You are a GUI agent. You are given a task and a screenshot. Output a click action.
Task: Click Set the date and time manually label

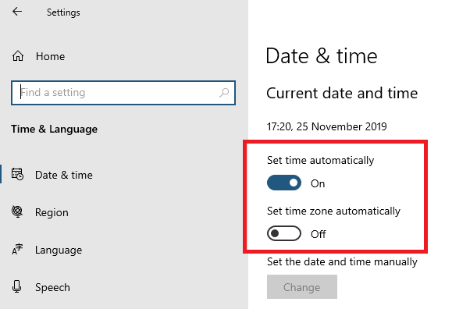coord(342,261)
